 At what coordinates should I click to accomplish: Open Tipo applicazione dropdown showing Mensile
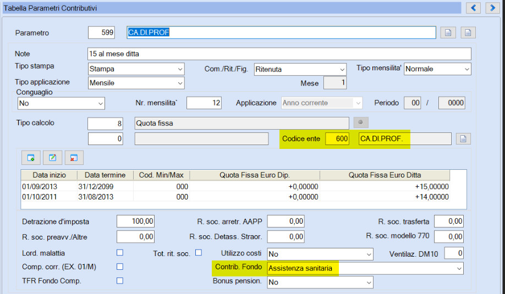pyautogui.click(x=136, y=83)
